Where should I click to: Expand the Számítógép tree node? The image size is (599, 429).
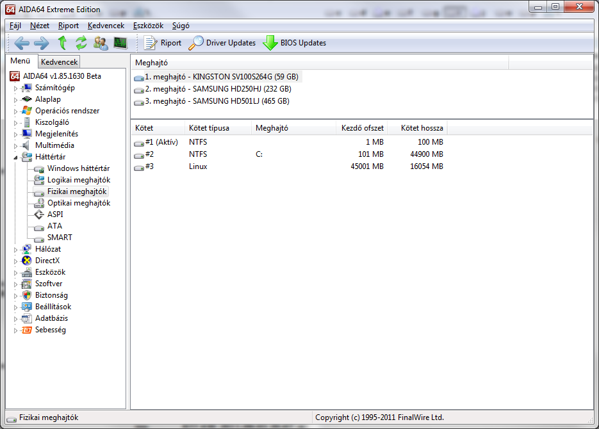(15, 88)
